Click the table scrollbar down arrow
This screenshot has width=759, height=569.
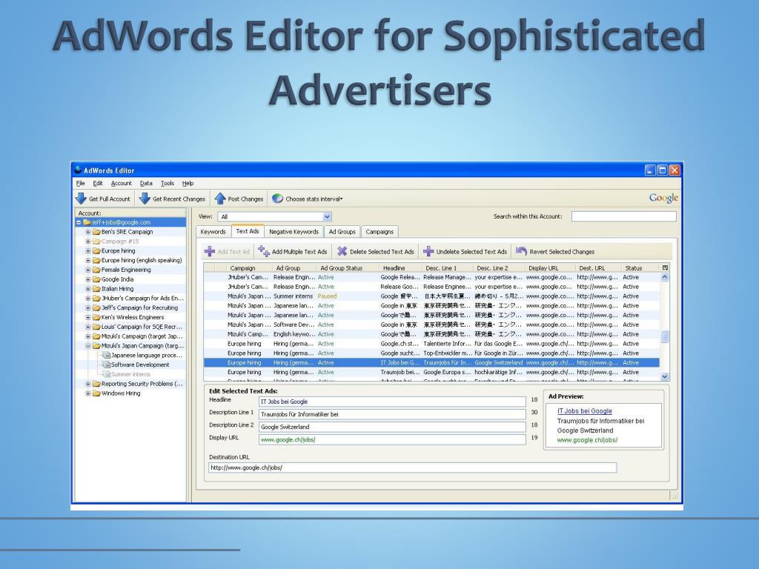click(x=665, y=376)
